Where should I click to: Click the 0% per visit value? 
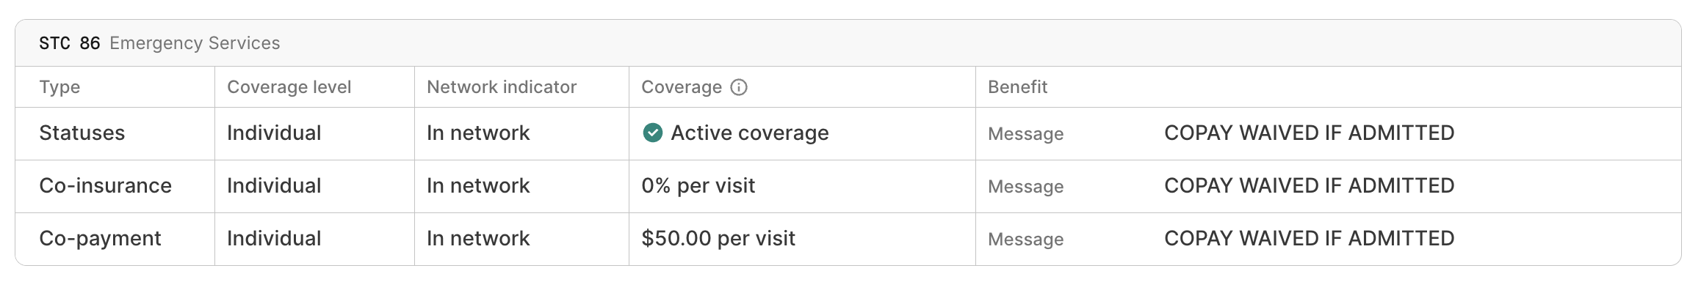(698, 185)
